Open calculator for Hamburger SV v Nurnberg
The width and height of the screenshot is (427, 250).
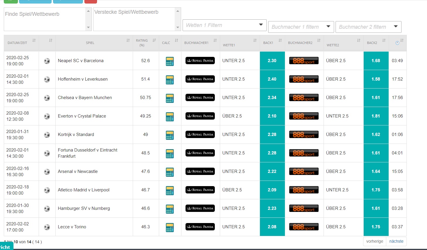[170, 209]
